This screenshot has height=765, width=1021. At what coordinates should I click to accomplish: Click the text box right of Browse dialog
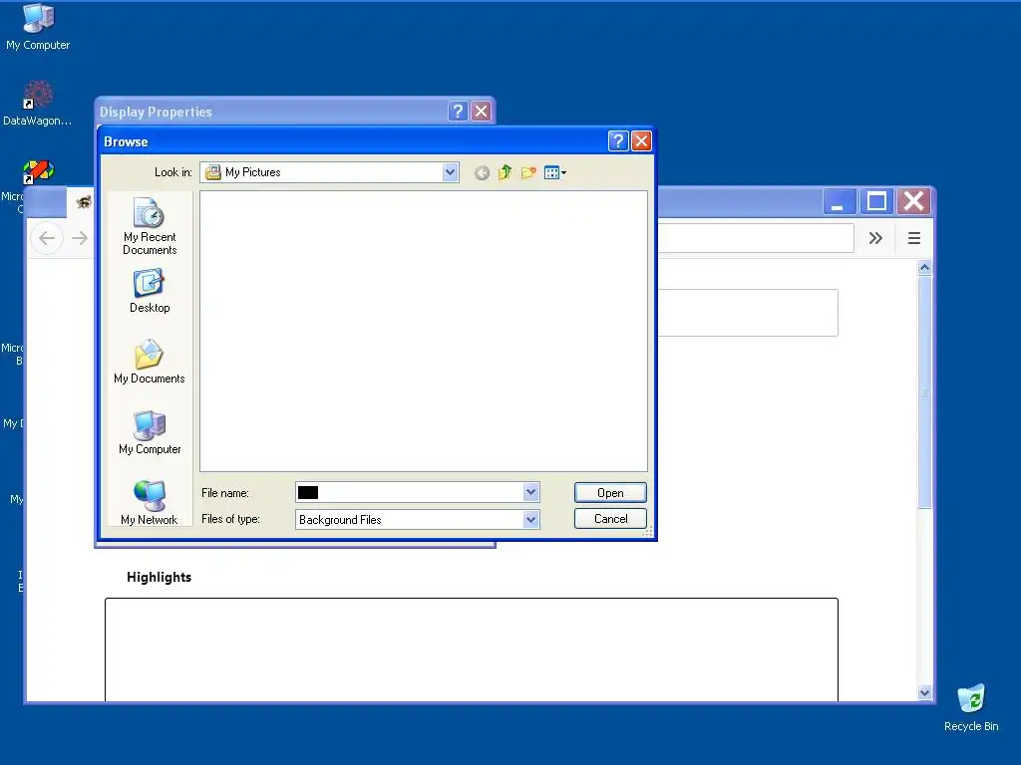[748, 313]
